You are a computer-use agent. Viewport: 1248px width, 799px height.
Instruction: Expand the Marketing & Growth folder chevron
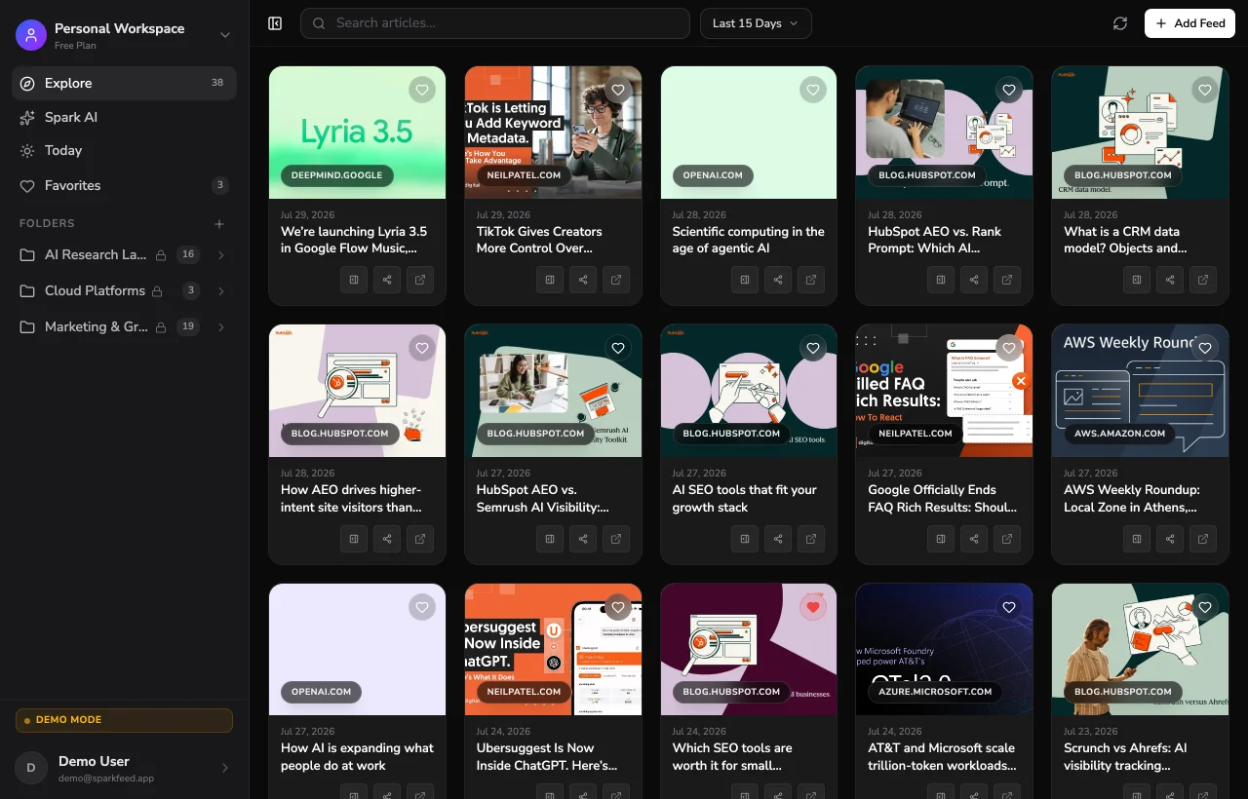click(x=221, y=326)
